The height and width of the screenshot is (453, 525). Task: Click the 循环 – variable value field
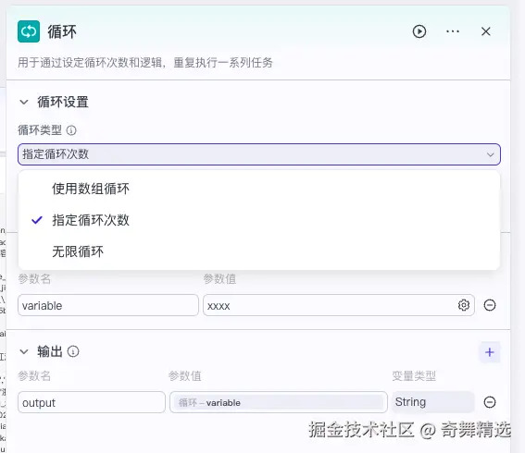[x=279, y=402]
